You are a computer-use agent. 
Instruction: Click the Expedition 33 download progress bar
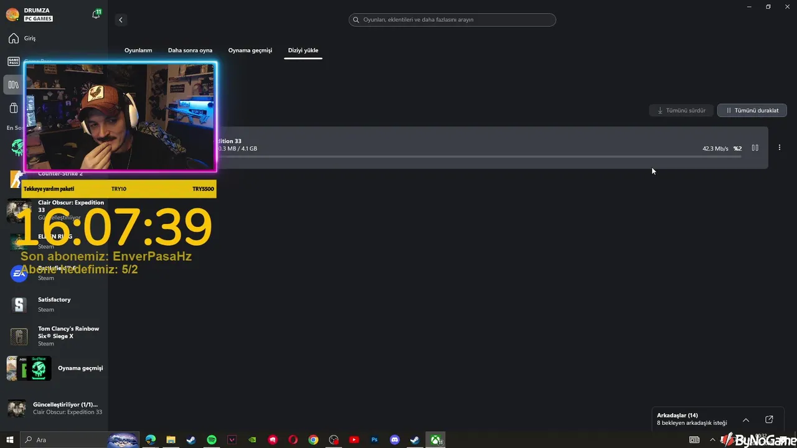point(479,157)
